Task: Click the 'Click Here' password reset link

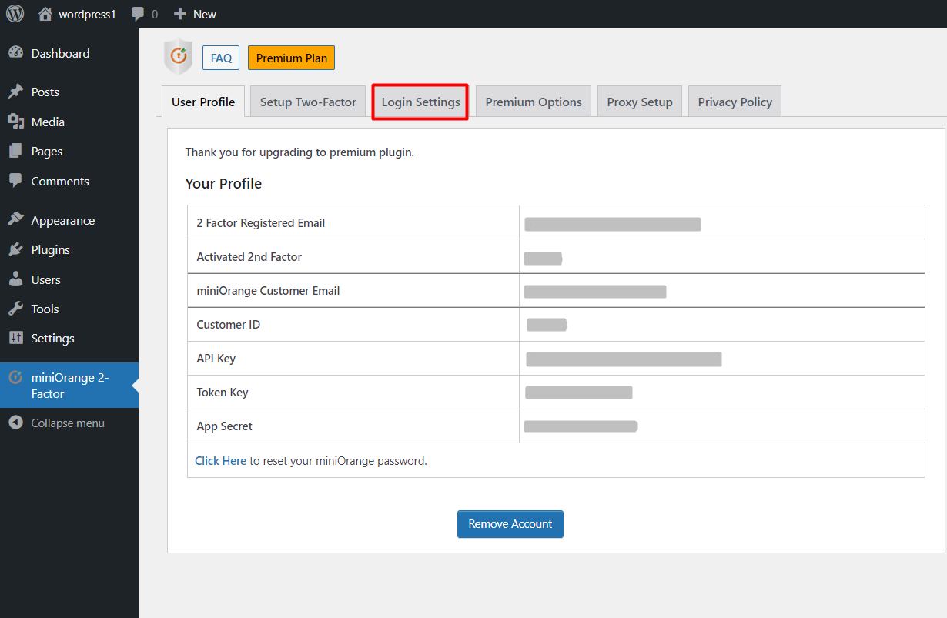Action: tap(220, 461)
